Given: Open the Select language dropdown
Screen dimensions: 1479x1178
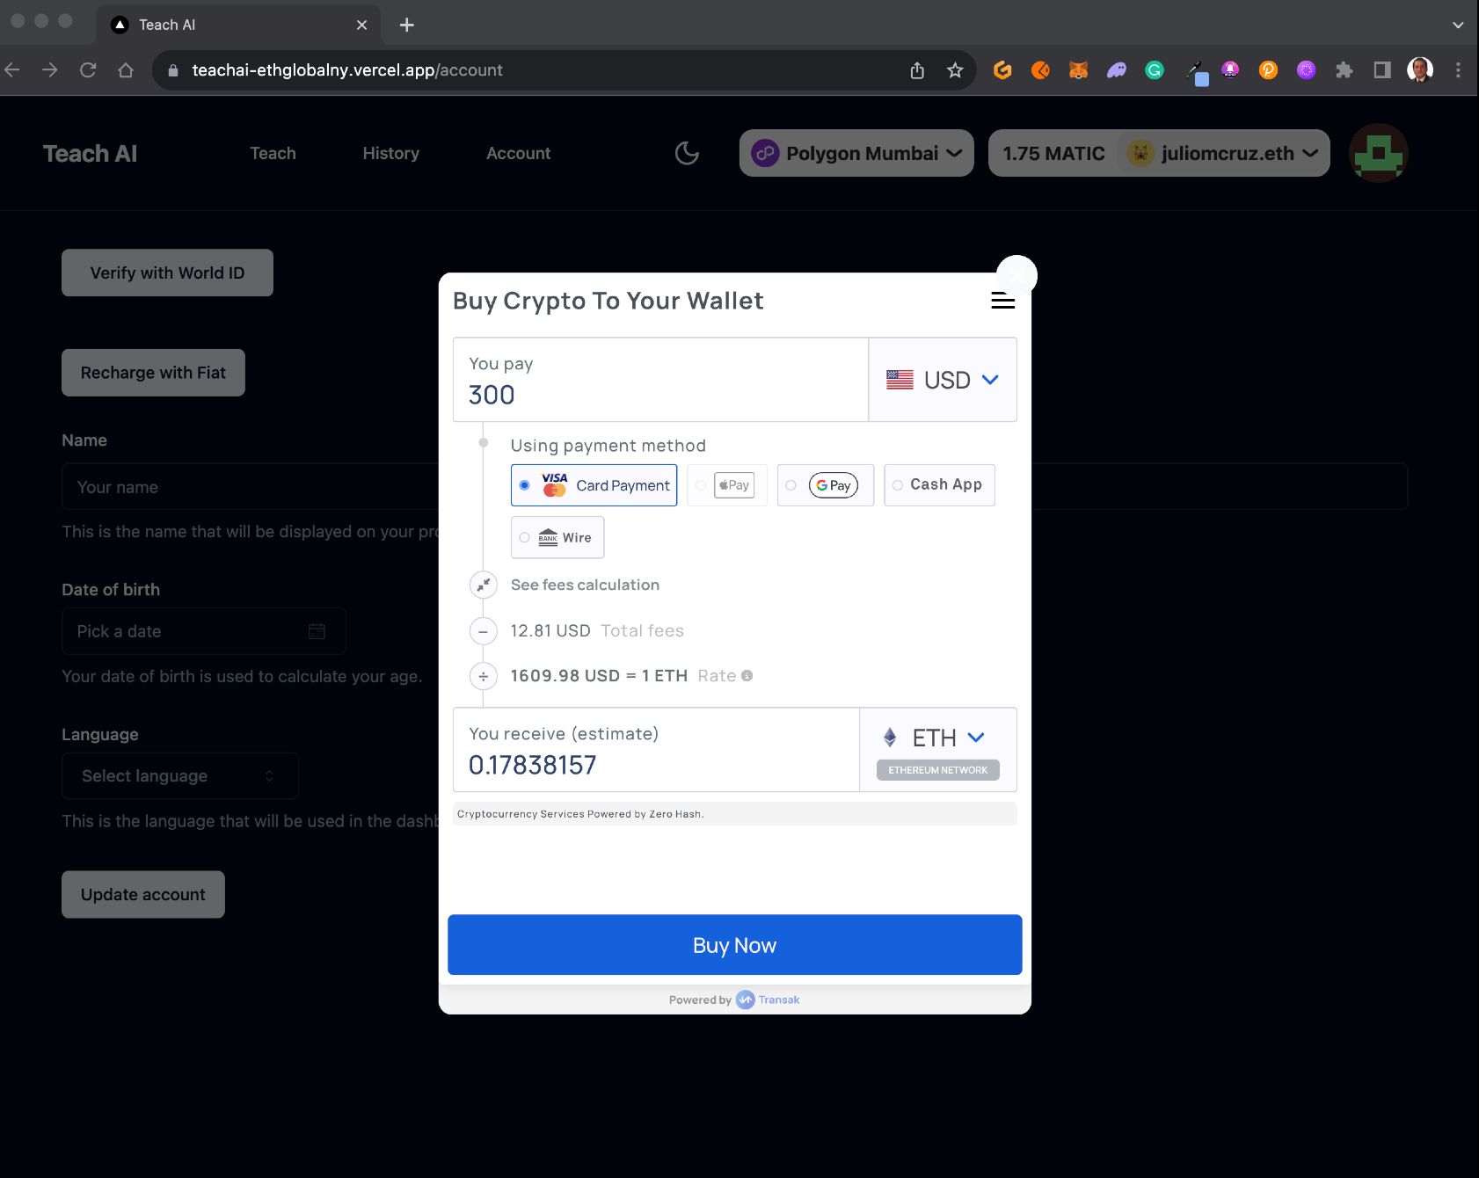Looking at the screenshot, I should coord(180,776).
